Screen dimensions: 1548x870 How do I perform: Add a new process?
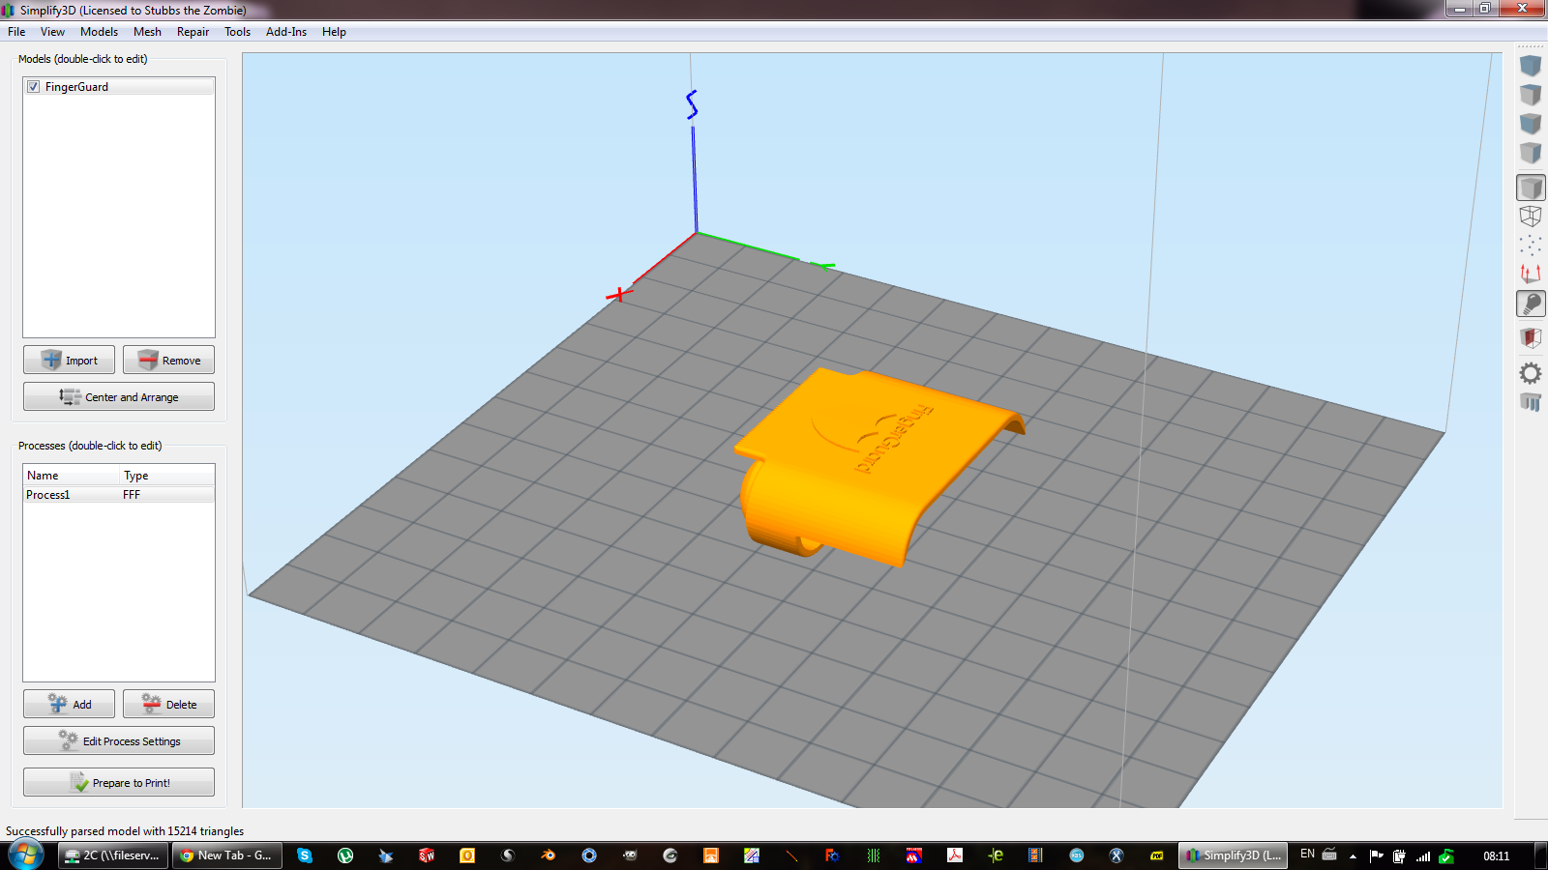pyautogui.click(x=69, y=704)
